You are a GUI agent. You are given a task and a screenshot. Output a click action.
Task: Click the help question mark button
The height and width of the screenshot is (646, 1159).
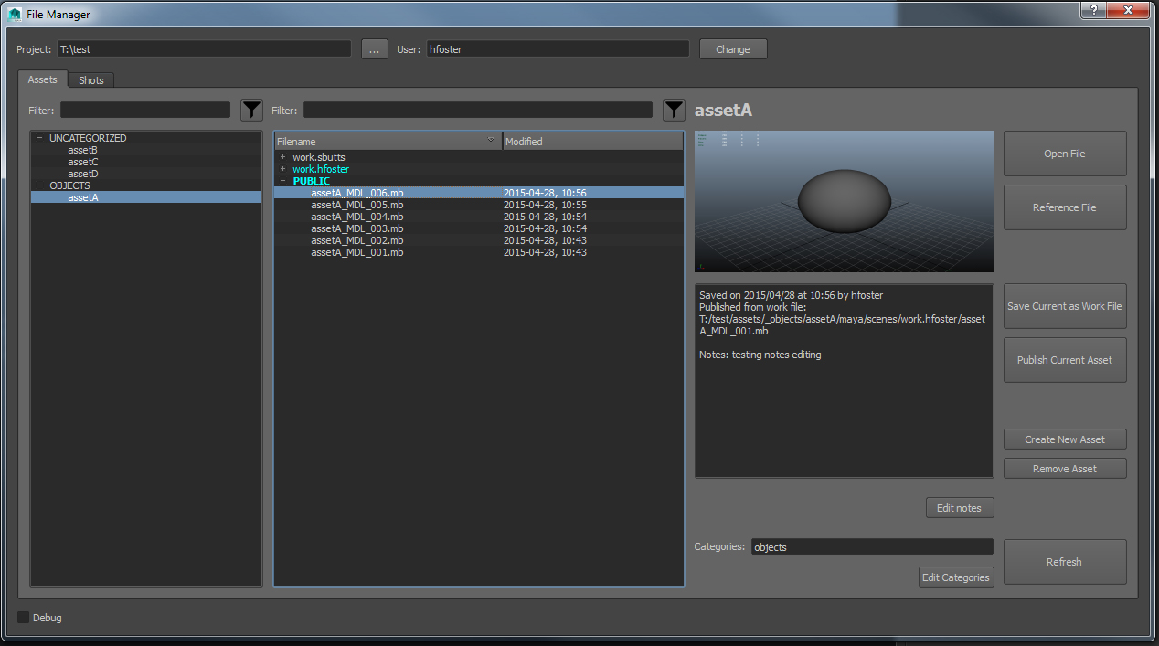pos(1092,10)
